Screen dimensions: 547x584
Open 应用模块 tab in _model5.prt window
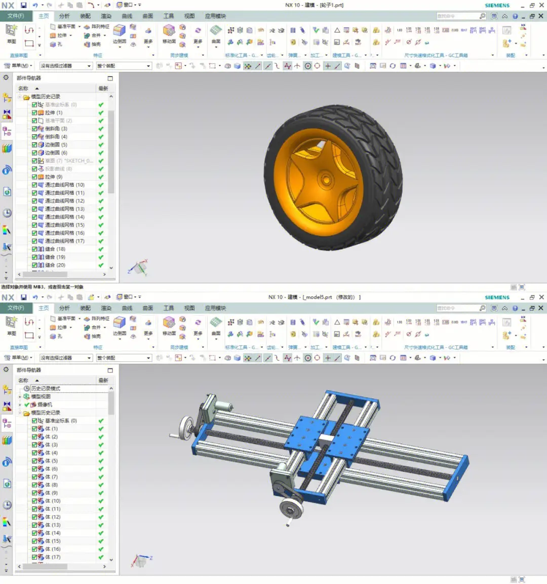[x=215, y=308]
